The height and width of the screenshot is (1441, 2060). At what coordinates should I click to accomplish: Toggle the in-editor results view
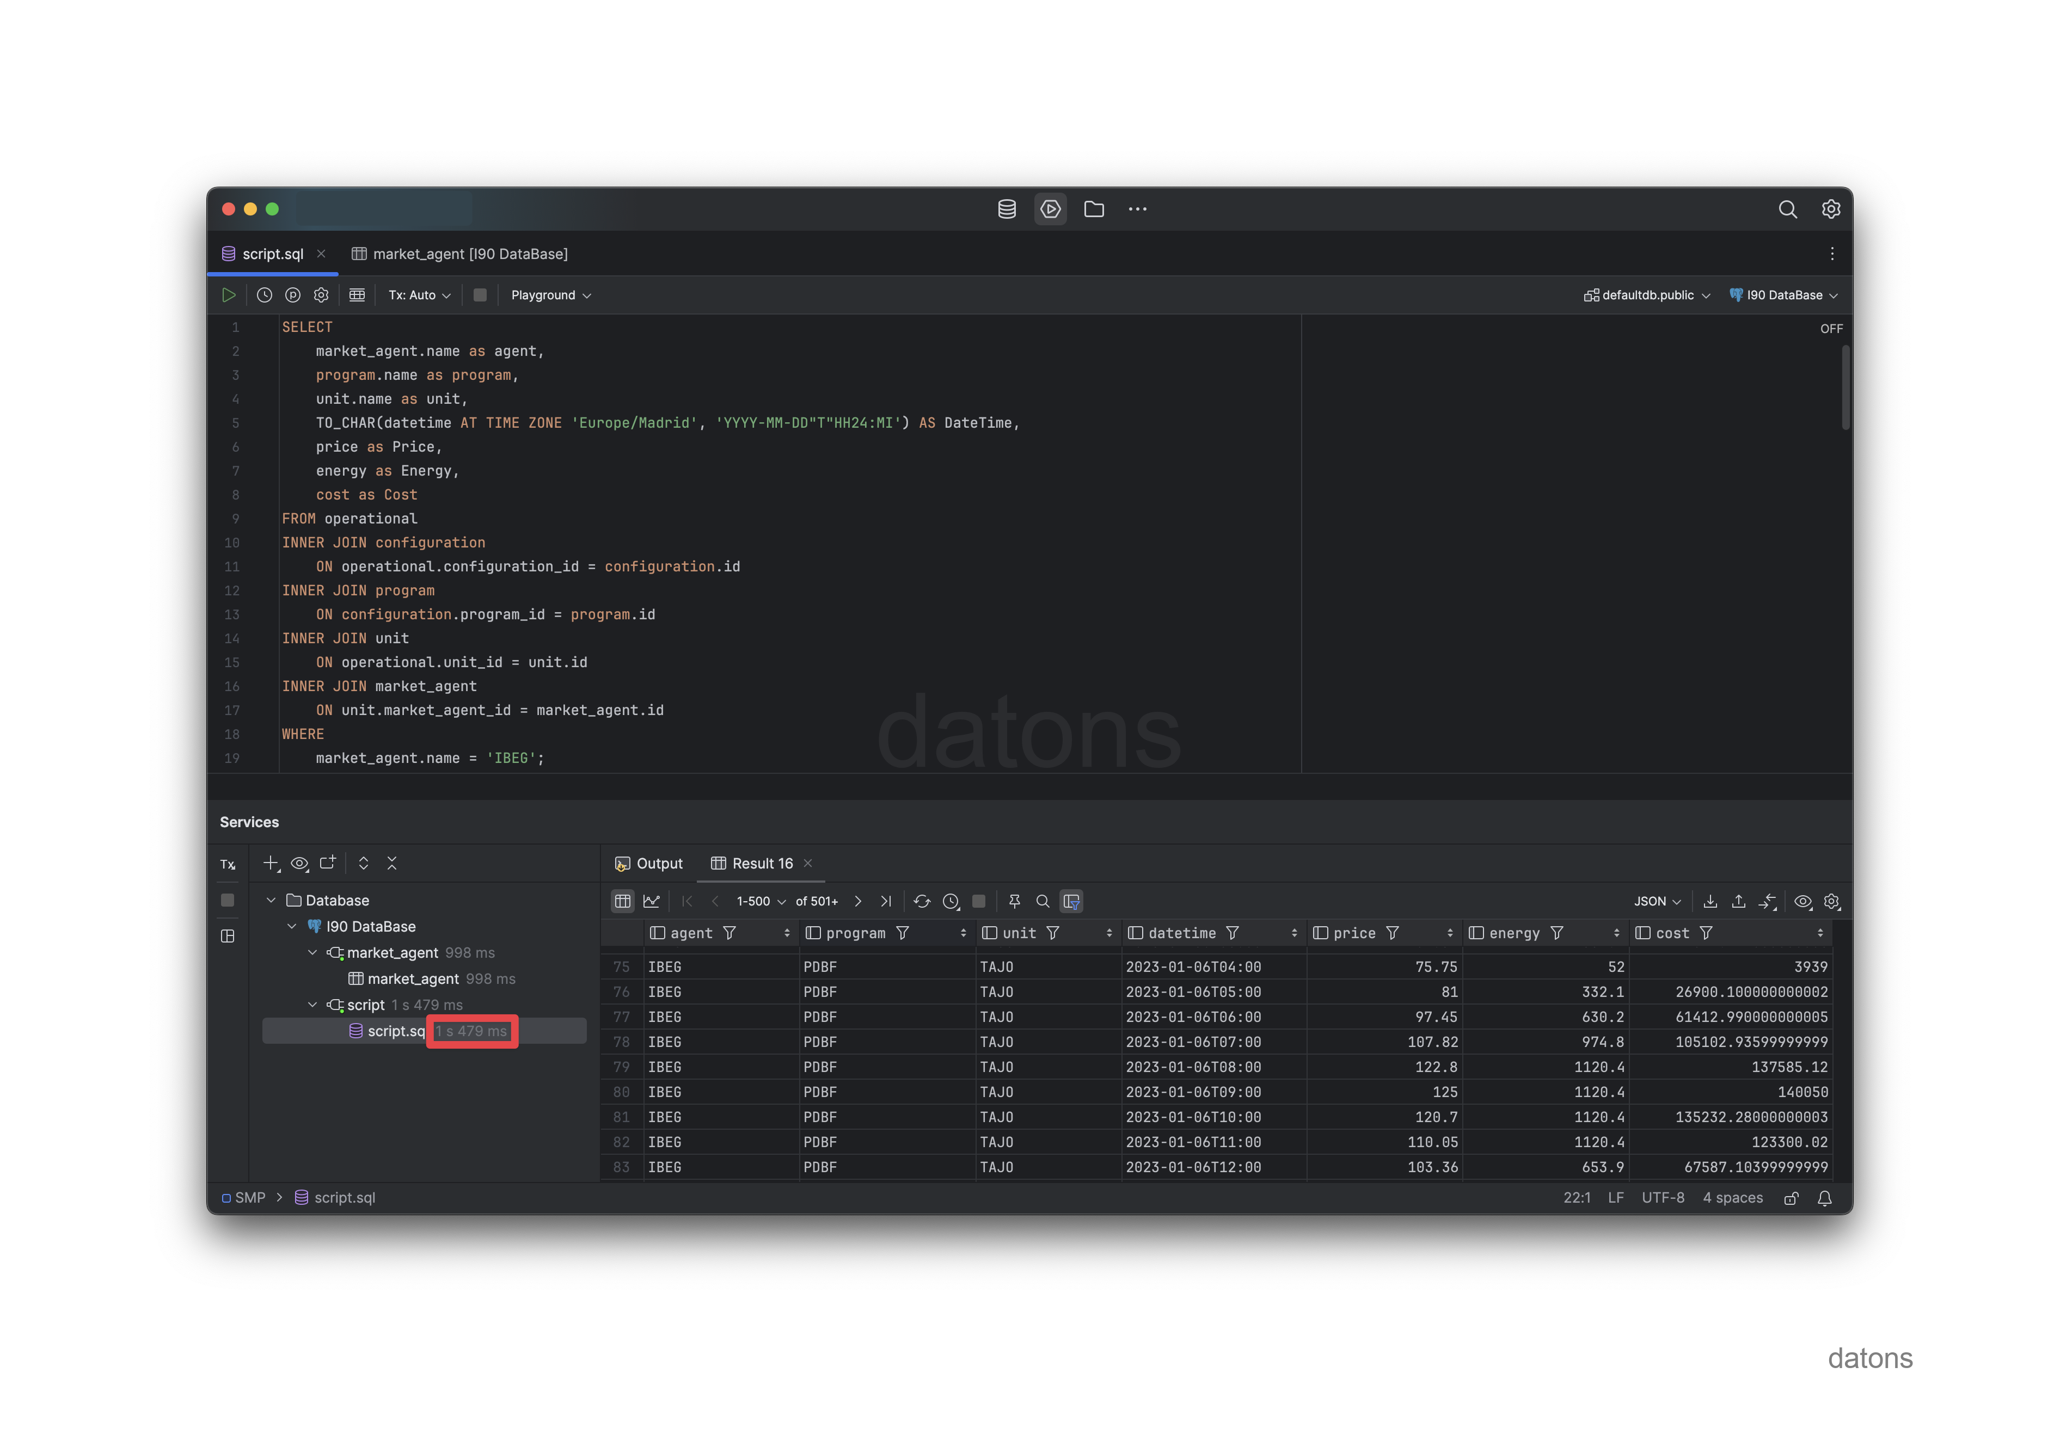pyautogui.click(x=357, y=295)
